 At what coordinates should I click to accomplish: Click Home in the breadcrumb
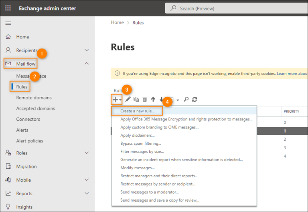pos(117,22)
